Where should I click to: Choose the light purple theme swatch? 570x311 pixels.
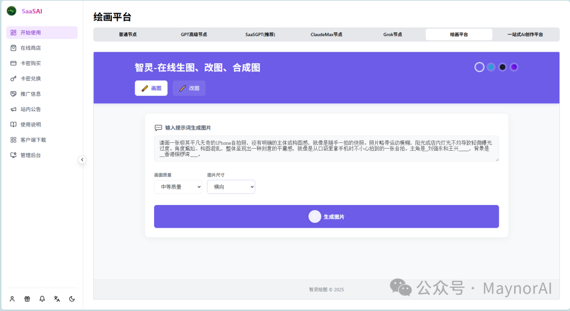[x=479, y=67]
